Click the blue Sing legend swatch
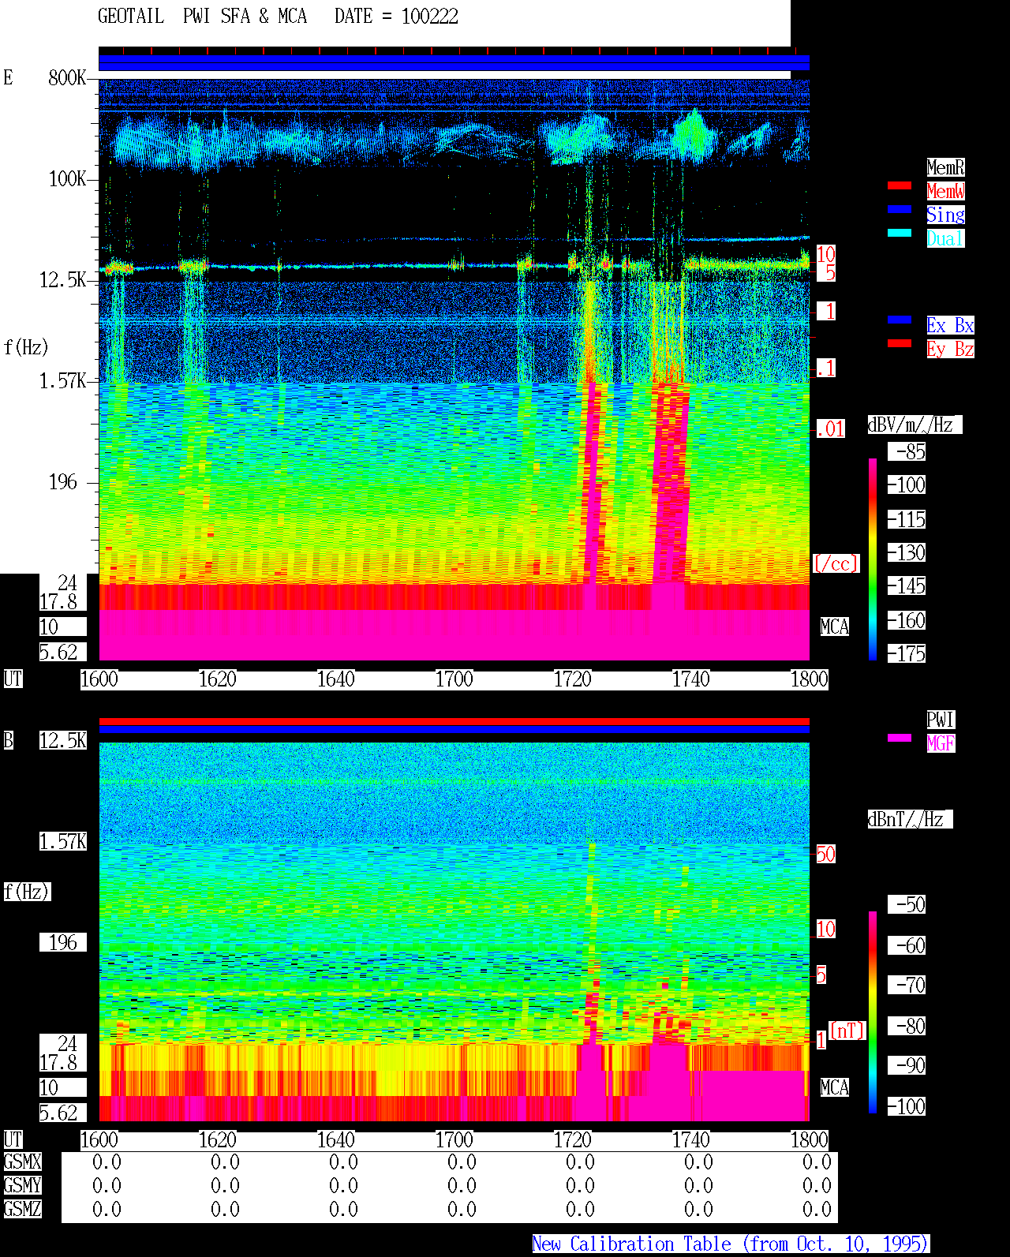Image resolution: width=1010 pixels, height=1257 pixels. (900, 209)
